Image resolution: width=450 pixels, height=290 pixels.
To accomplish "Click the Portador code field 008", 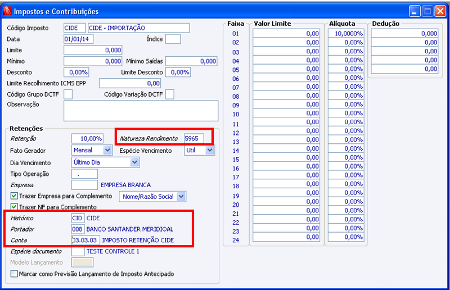I will (x=78, y=229).
